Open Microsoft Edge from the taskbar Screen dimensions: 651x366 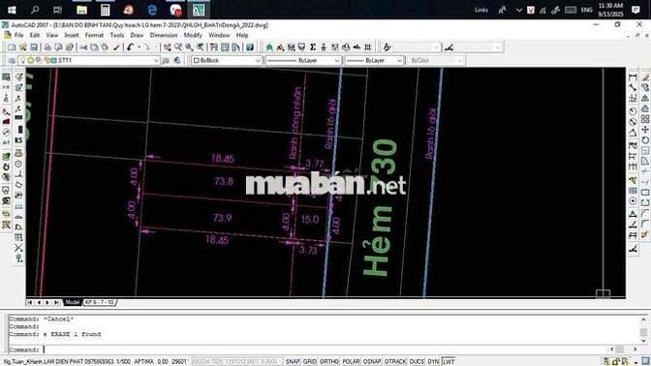[152, 10]
